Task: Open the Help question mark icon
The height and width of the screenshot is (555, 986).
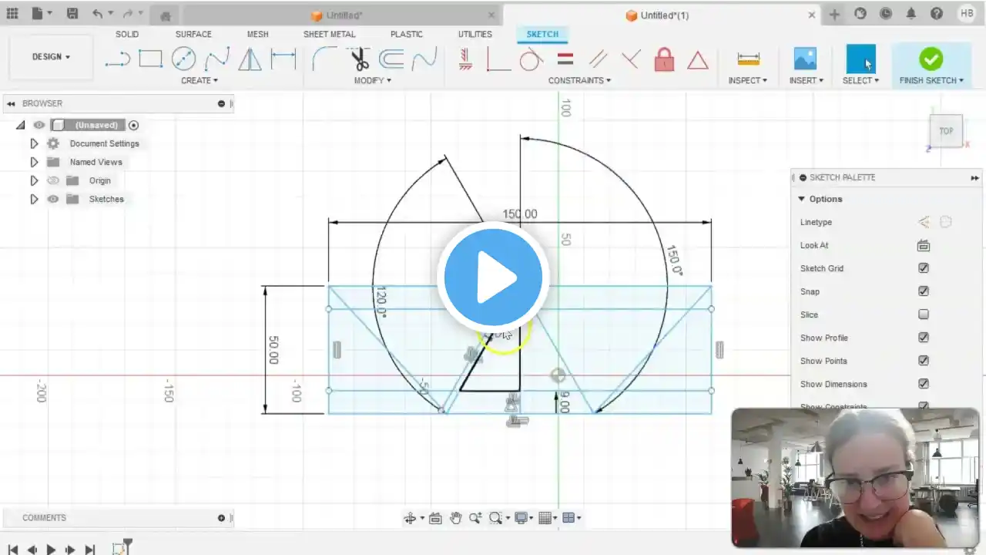Action: (x=937, y=14)
